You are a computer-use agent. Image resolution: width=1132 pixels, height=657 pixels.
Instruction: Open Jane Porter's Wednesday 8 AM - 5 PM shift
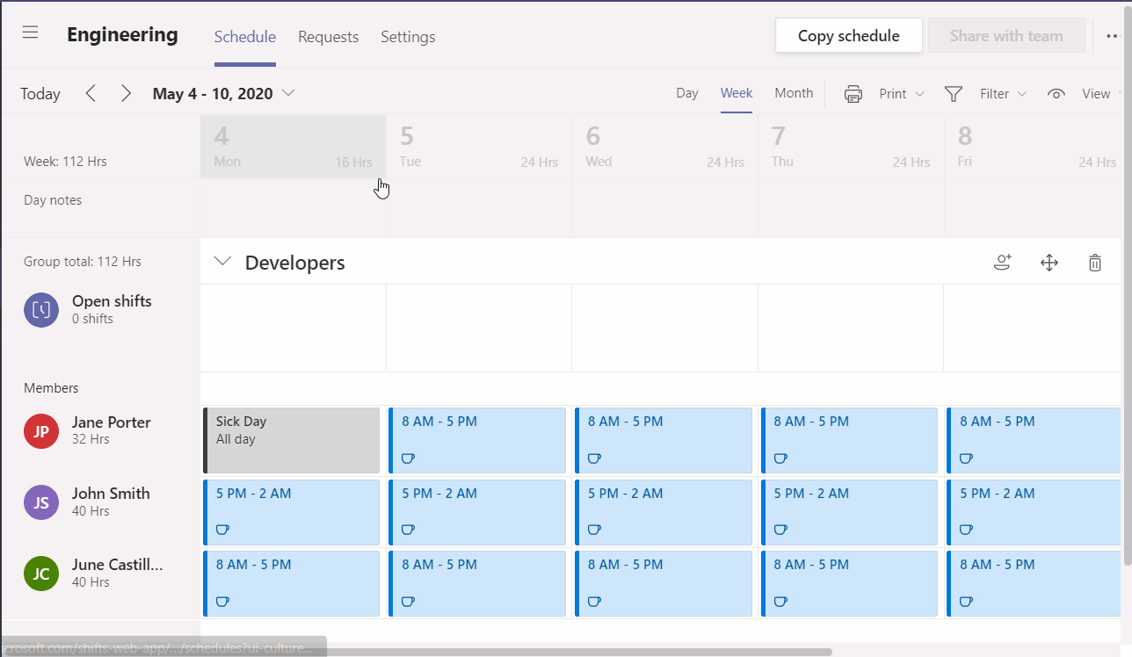(664, 440)
